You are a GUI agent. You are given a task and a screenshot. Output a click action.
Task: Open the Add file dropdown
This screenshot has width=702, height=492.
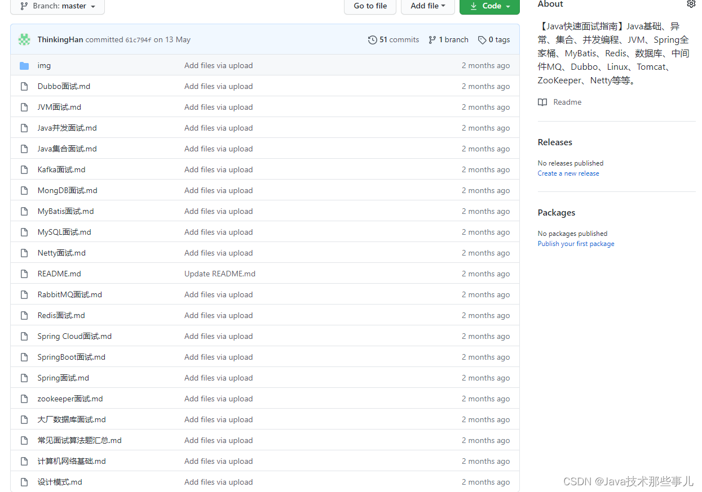[428, 6]
